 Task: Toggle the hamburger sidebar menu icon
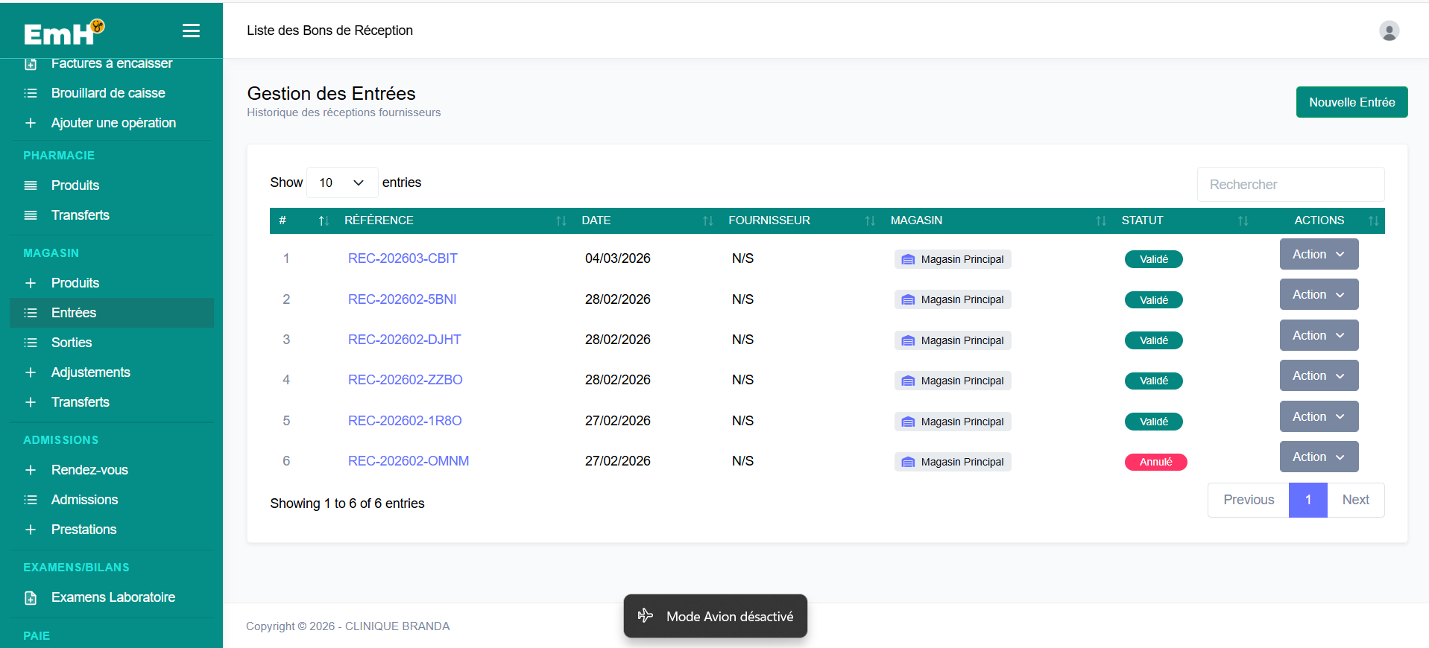coord(191,31)
